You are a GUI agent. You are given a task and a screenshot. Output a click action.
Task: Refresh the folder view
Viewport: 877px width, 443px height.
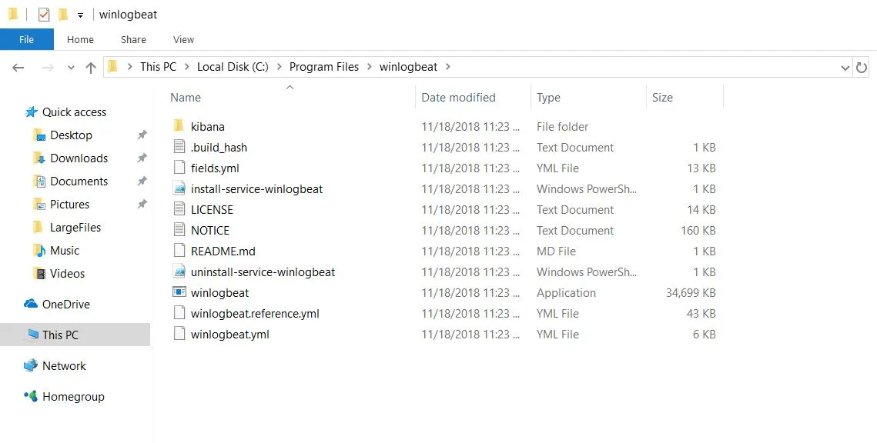[862, 67]
